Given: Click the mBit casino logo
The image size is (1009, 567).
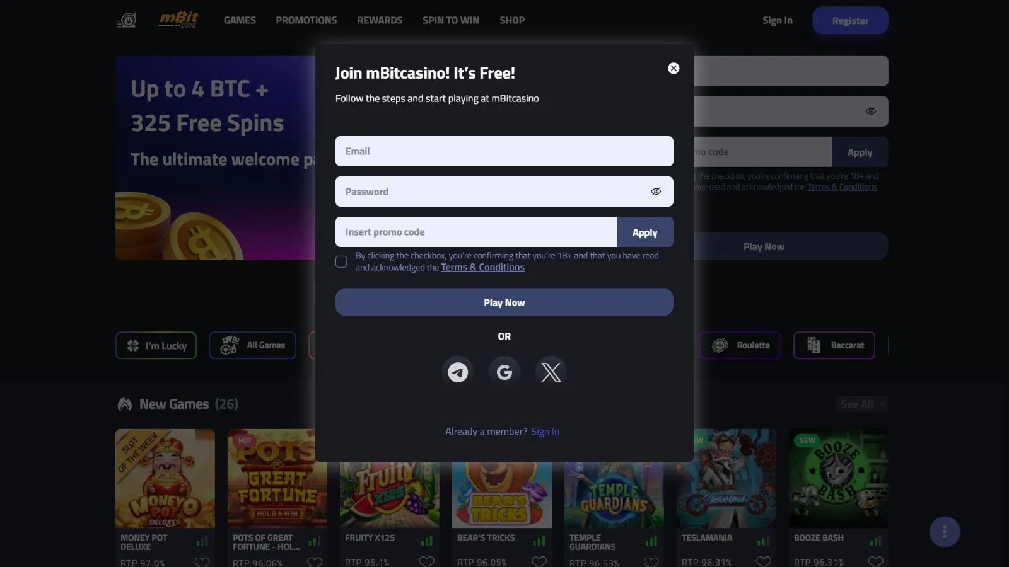Looking at the screenshot, I should click(178, 20).
